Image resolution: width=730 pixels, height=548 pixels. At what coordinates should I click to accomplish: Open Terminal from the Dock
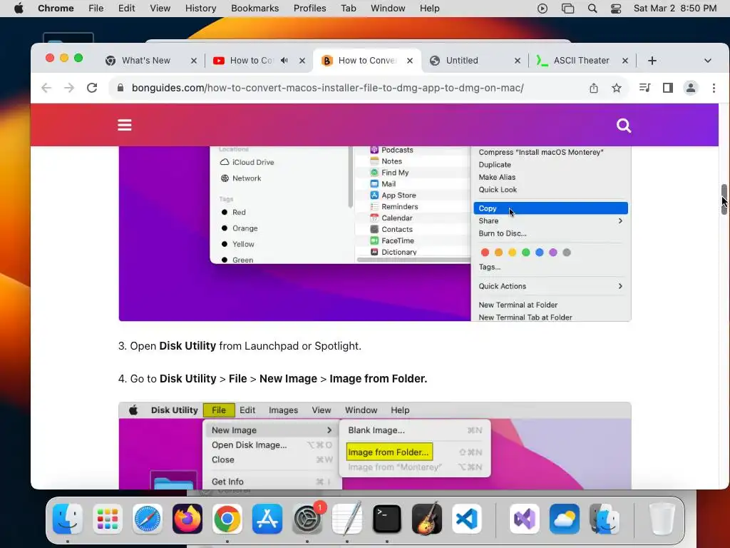[387, 519]
